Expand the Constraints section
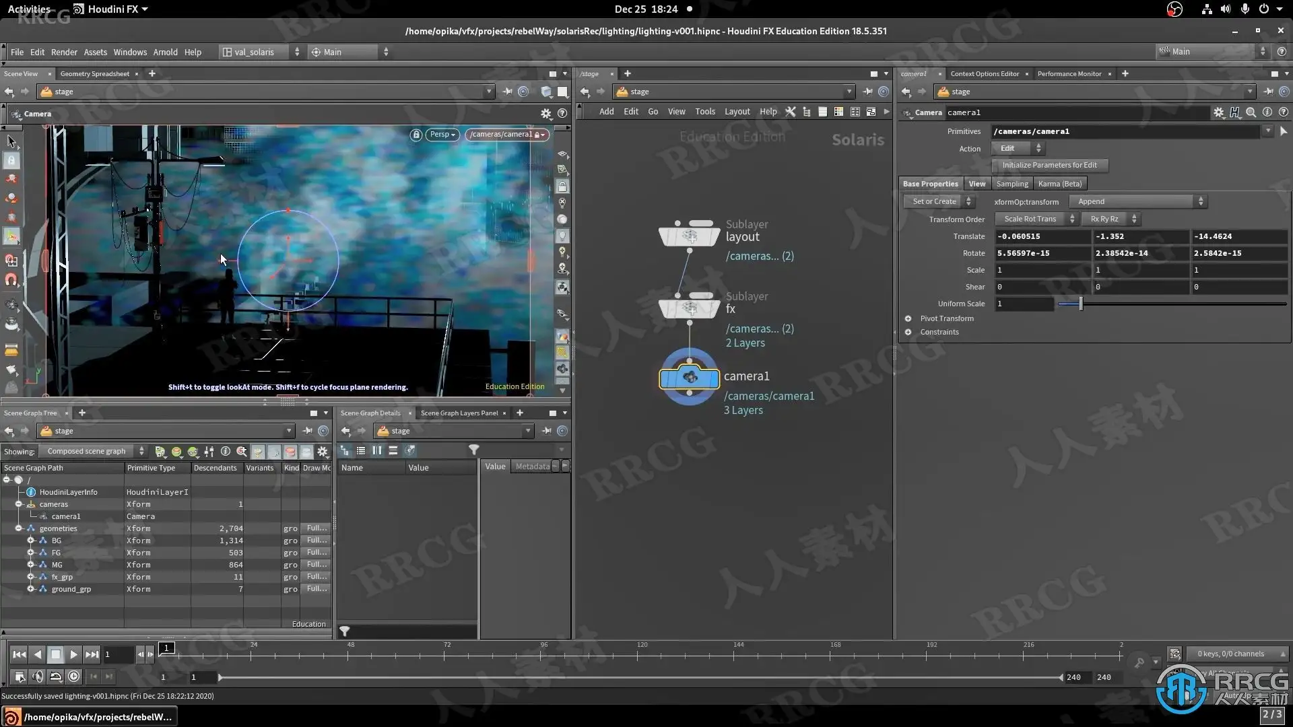1293x727 pixels. point(908,332)
